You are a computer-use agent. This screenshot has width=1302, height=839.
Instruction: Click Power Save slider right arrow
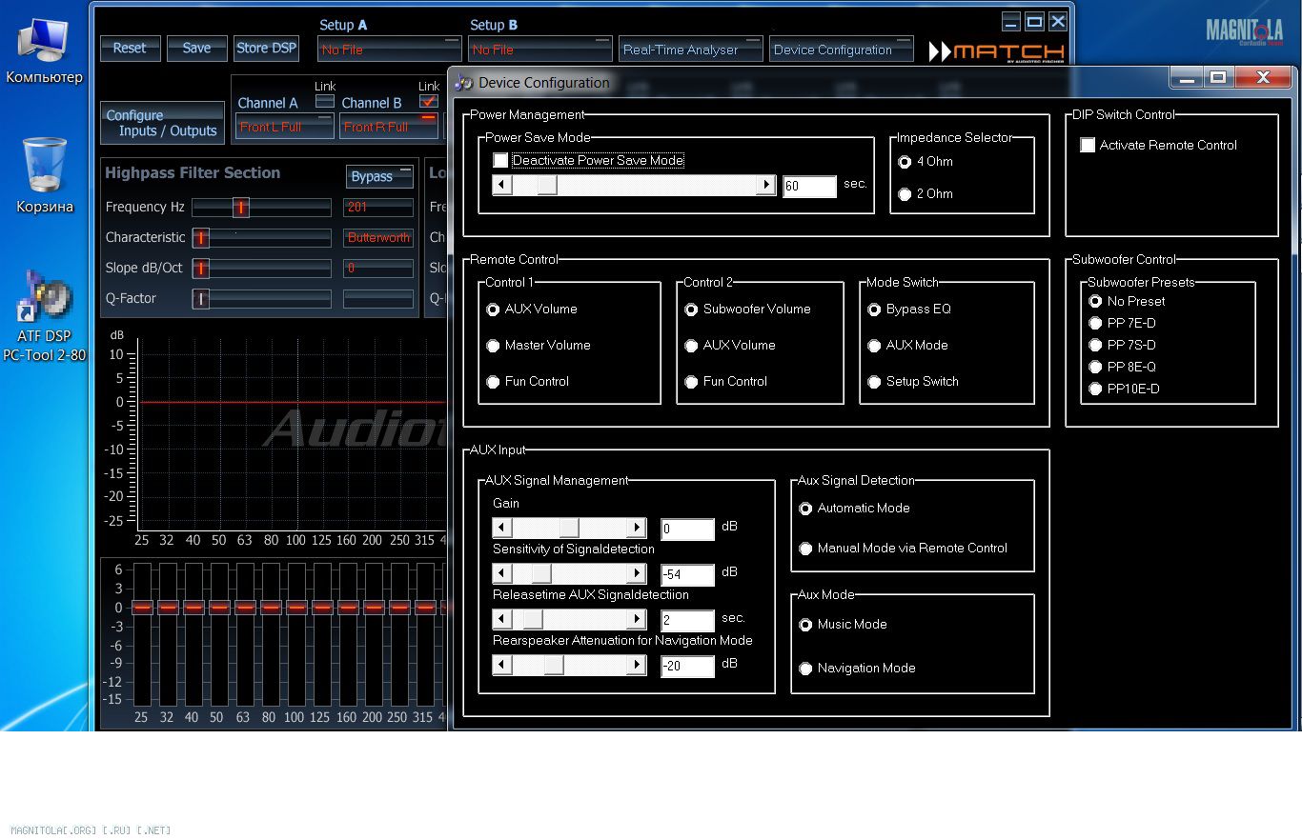click(x=765, y=186)
